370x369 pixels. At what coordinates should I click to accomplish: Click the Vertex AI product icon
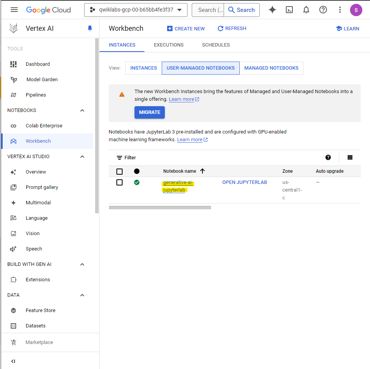(x=13, y=28)
